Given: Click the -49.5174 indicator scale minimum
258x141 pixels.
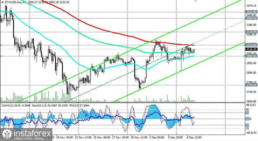Looking at the screenshot, I should (251, 133).
